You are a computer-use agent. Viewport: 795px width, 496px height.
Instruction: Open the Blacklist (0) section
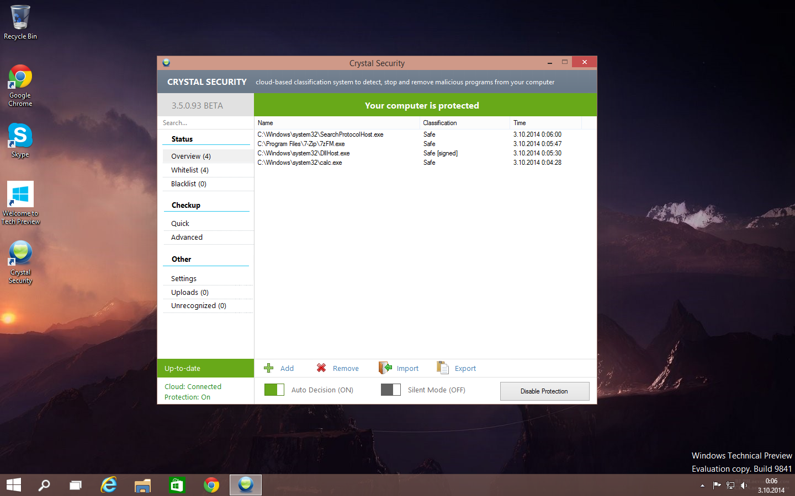tap(189, 184)
